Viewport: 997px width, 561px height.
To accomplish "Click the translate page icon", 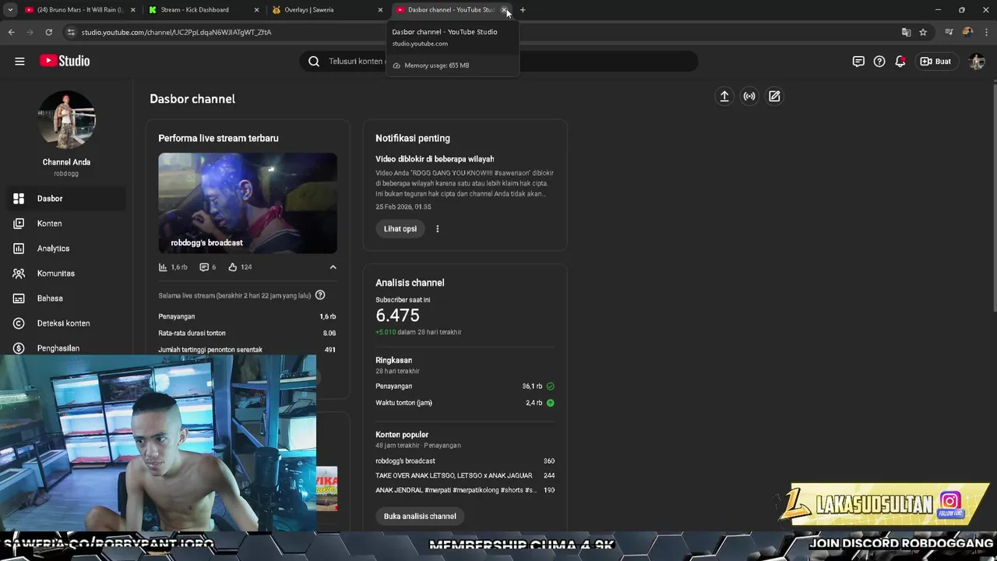I will (x=906, y=32).
